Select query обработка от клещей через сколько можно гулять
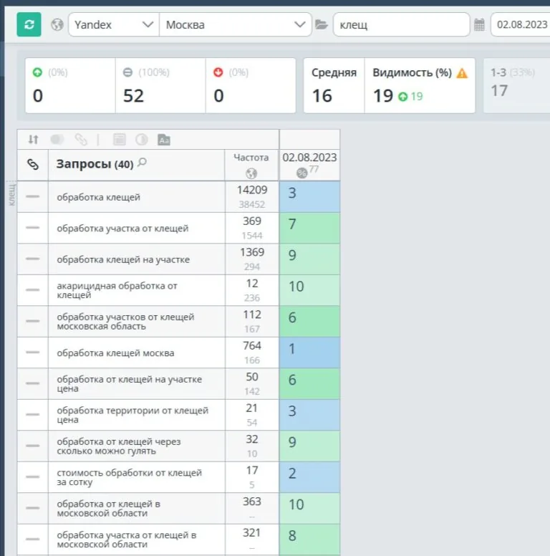550x556 pixels. pos(119,446)
